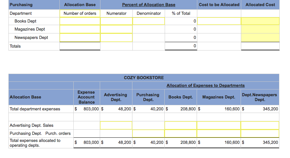Image resolution: width=290 pixels, height=158 pixels.
Task: Click the Totals row label
Action: point(15,46)
